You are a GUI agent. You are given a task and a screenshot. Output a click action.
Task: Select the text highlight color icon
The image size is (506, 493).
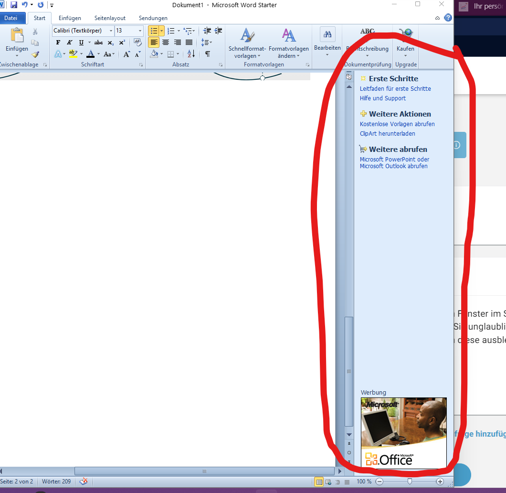tap(73, 53)
